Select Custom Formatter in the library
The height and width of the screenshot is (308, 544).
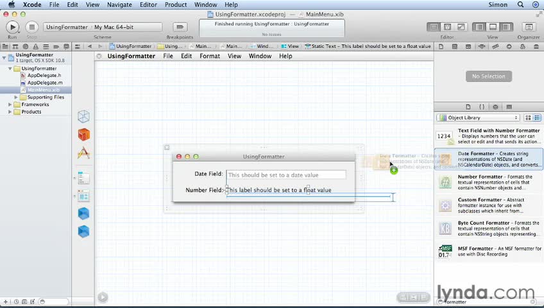tap(488, 205)
